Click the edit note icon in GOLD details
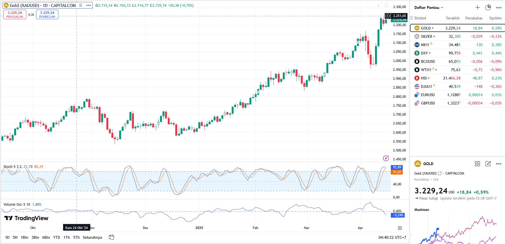This screenshot has width=505, height=244. (488, 164)
